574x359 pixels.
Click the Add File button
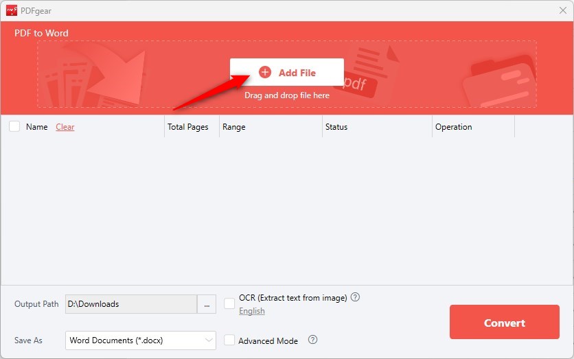pyautogui.click(x=286, y=73)
